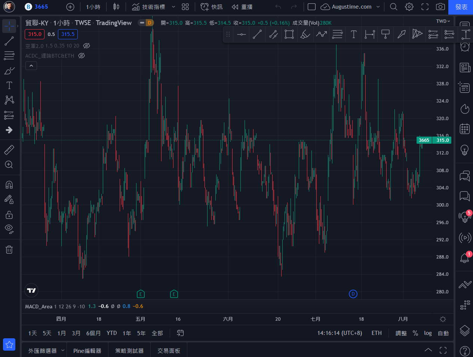
Task: Pick the highlighter in the floating toolbar
Action: pyautogui.click(x=305, y=34)
